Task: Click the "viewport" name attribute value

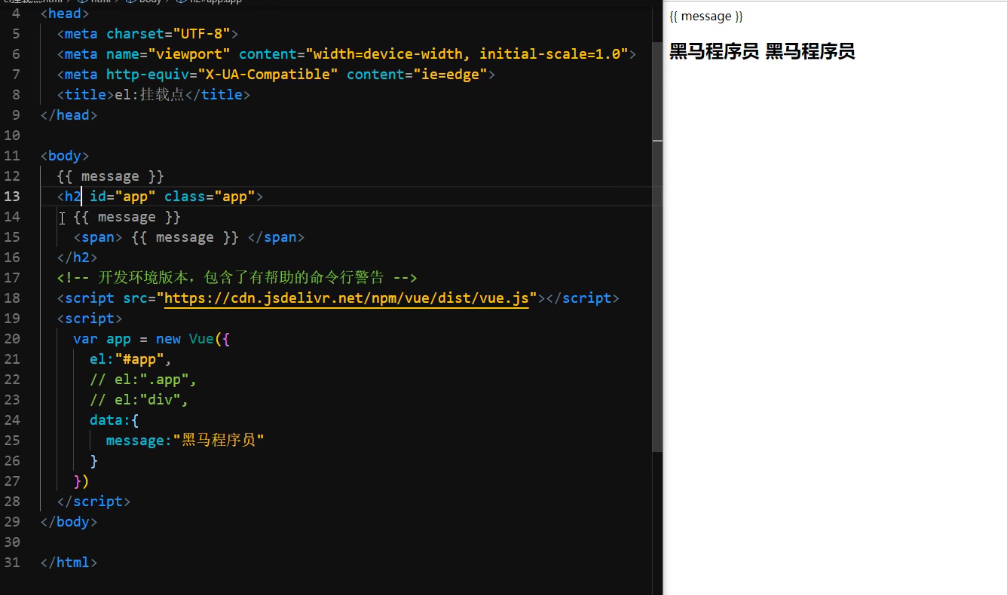Action: pos(189,54)
